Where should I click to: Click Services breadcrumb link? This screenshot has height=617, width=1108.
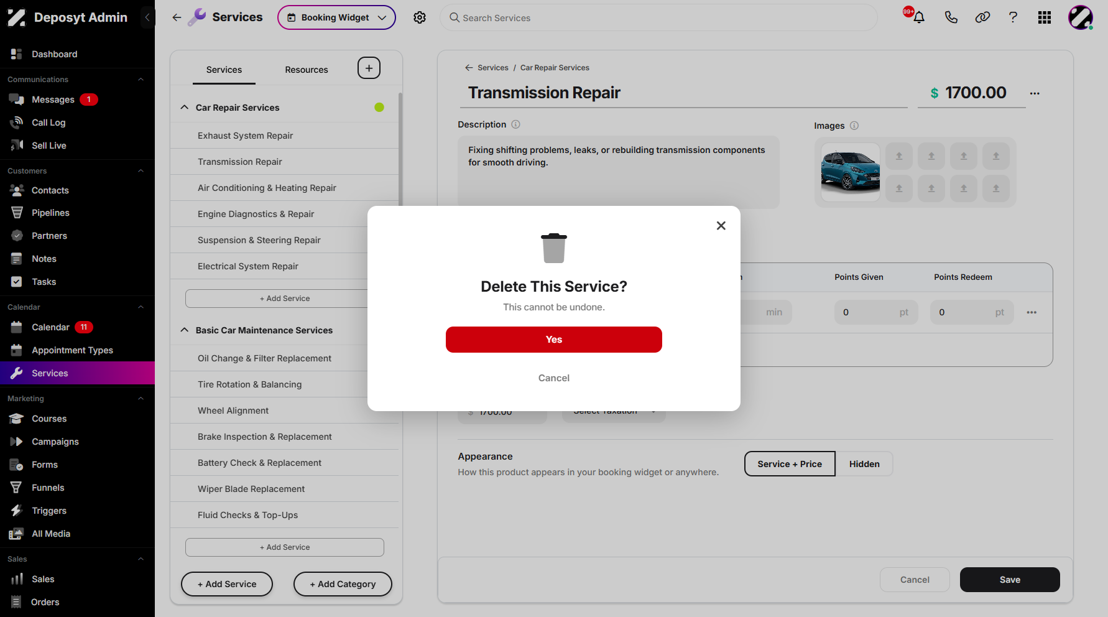pyautogui.click(x=493, y=68)
